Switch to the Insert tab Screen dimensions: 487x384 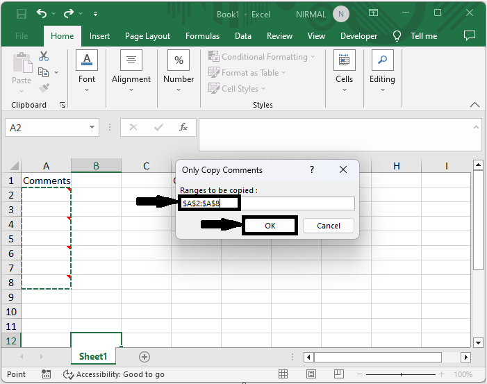coord(99,36)
